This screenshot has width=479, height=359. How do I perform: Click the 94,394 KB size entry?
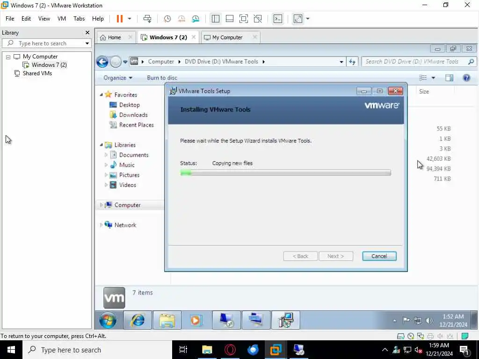(438, 169)
